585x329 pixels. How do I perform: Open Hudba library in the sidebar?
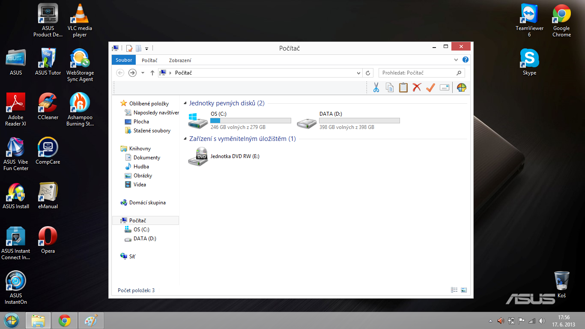tap(137, 167)
